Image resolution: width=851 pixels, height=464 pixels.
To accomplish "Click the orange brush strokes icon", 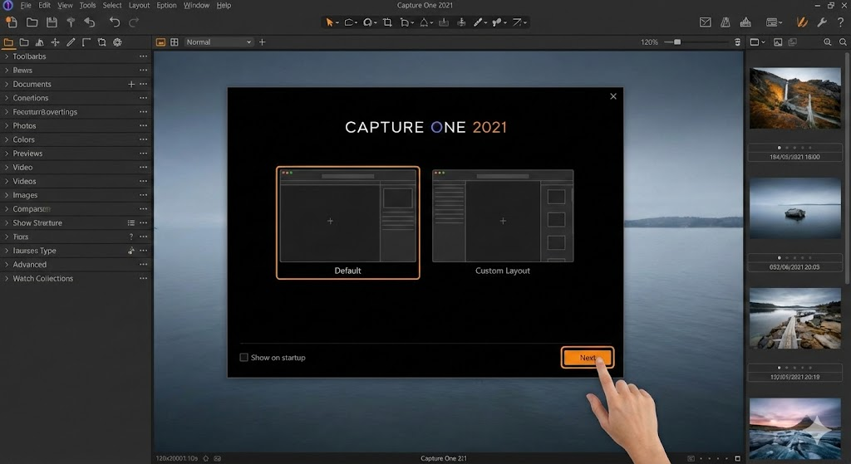I will [802, 22].
